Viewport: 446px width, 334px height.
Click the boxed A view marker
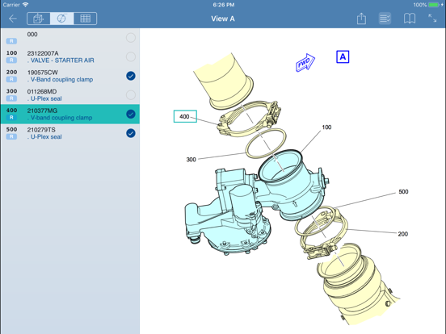click(343, 56)
